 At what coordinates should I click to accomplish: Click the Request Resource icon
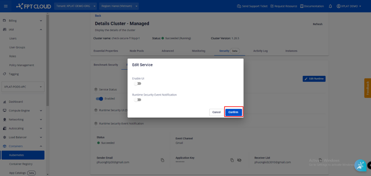(272, 6)
